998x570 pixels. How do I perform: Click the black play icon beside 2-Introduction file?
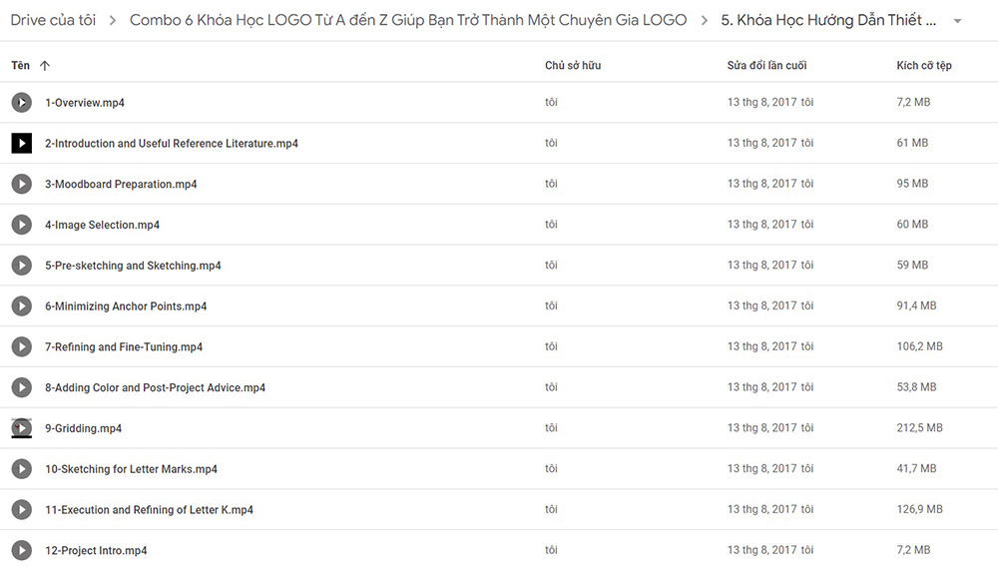coord(22,144)
